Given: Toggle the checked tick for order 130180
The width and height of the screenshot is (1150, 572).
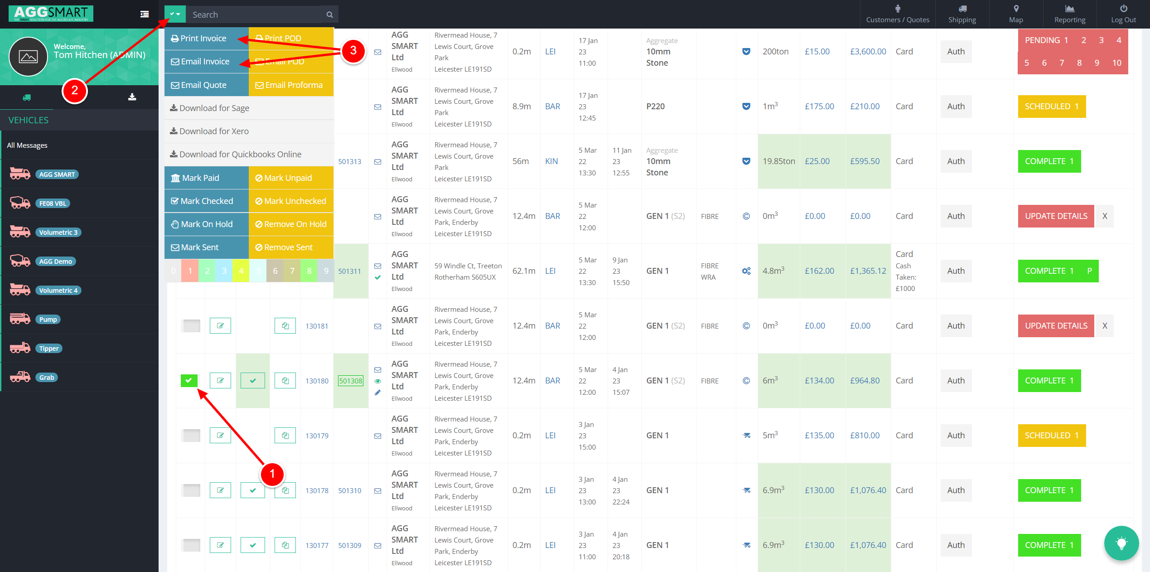Looking at the screenshot, I should tap(253, 380).
